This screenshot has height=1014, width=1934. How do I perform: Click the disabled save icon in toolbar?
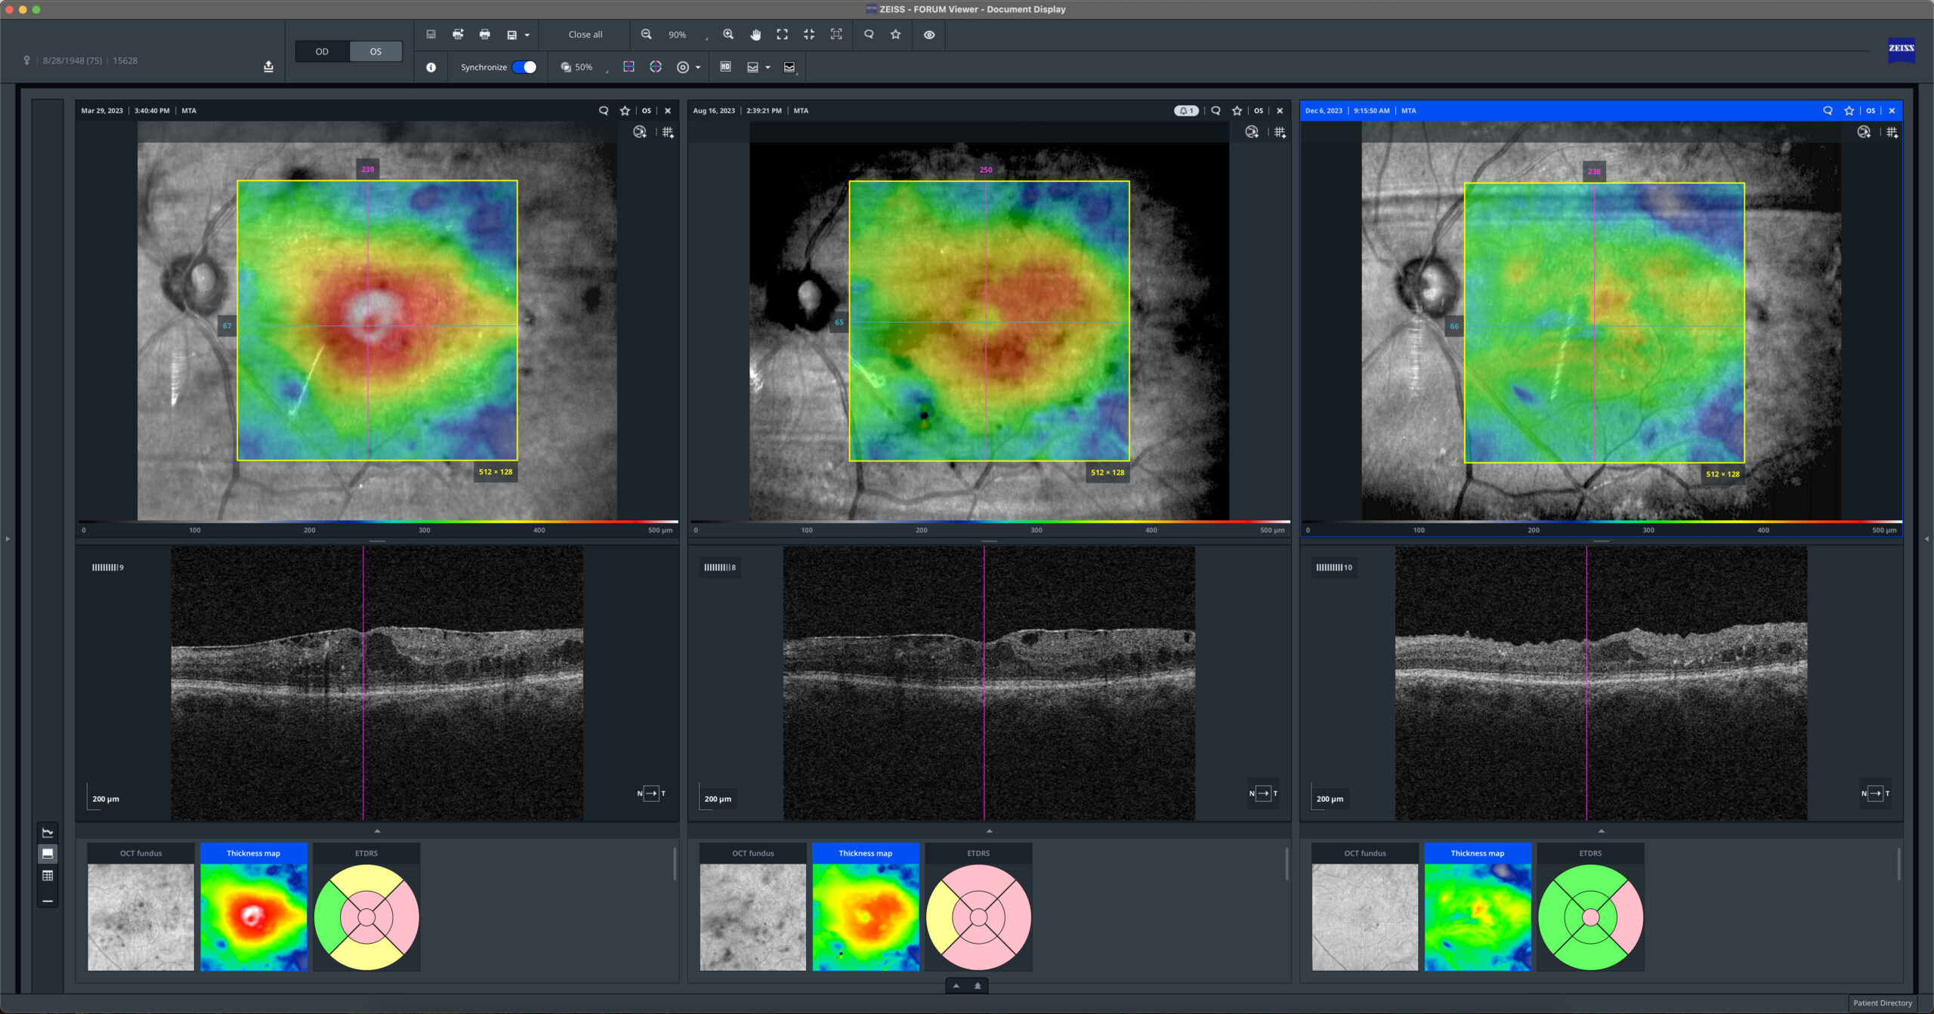431,35
